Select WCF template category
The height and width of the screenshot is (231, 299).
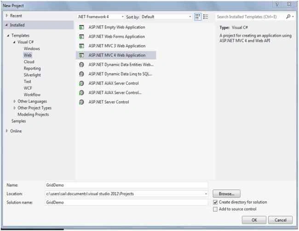[28, 88]
